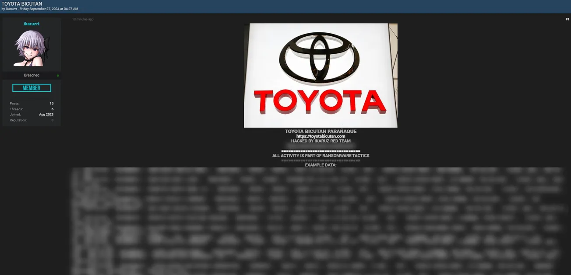Click the Reputation value 0
Image resolution: width=571 pixels, height=275 pixels.
pyautogui.click(x=53, y=120)
